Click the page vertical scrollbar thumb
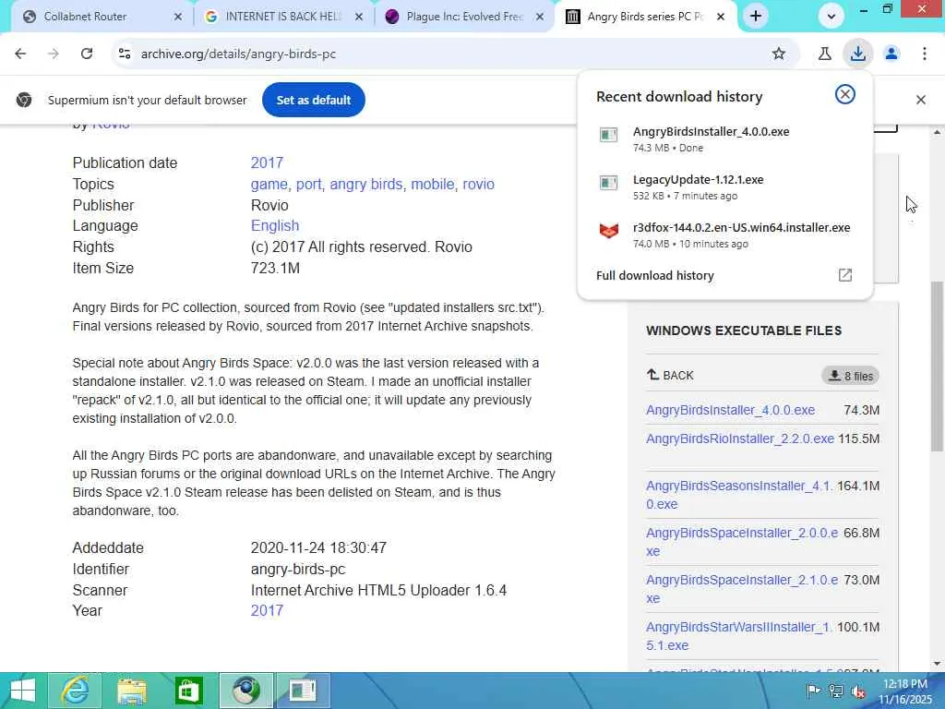Viewport: 945px width, 709px height. [x=937, y=367]
